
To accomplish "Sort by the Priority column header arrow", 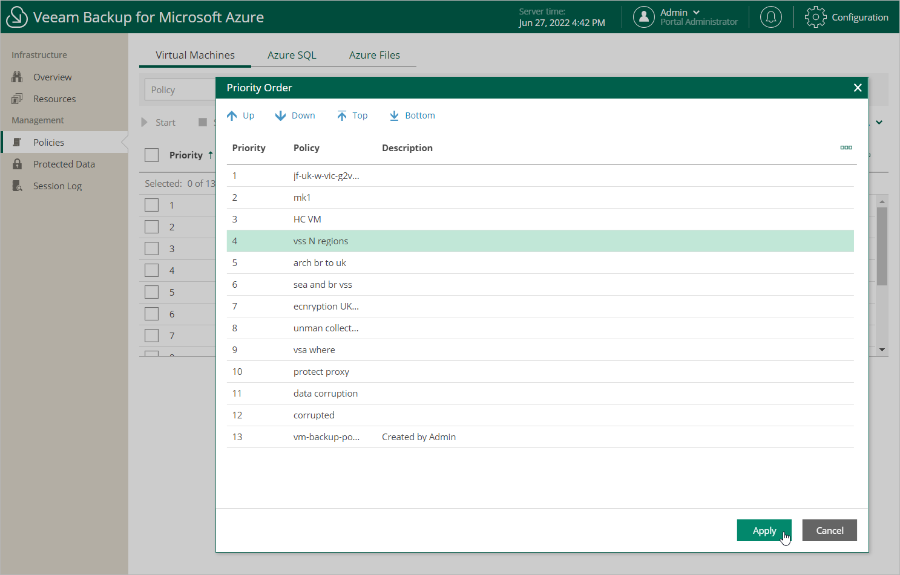I will (x=211, y=155).
